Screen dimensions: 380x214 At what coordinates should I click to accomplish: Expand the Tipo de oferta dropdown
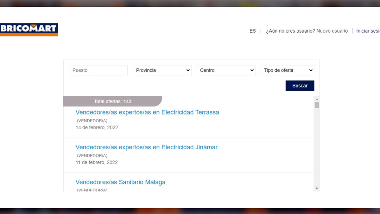pyautogui.click(x=287, y=70)
